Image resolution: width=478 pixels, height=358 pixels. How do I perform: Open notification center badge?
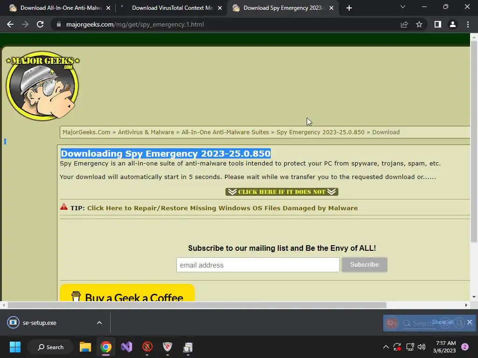pos(465,347)
